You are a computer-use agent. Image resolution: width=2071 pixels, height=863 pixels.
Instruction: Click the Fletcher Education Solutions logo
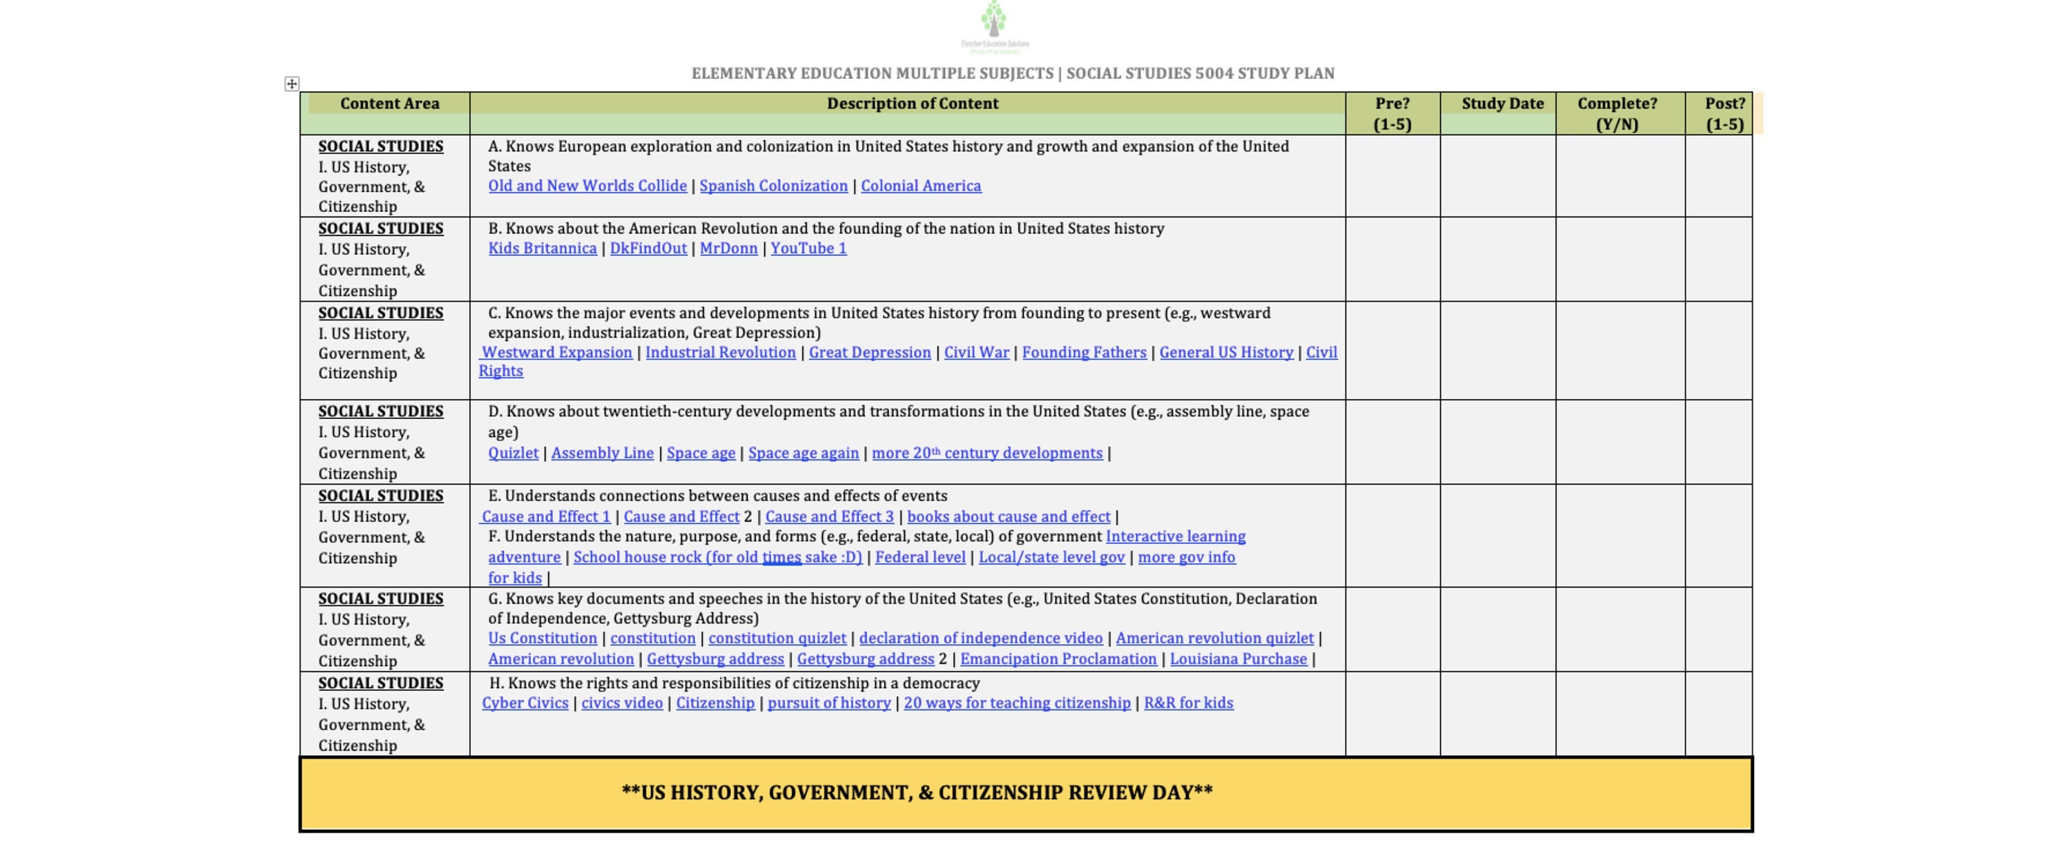point(995,24)
